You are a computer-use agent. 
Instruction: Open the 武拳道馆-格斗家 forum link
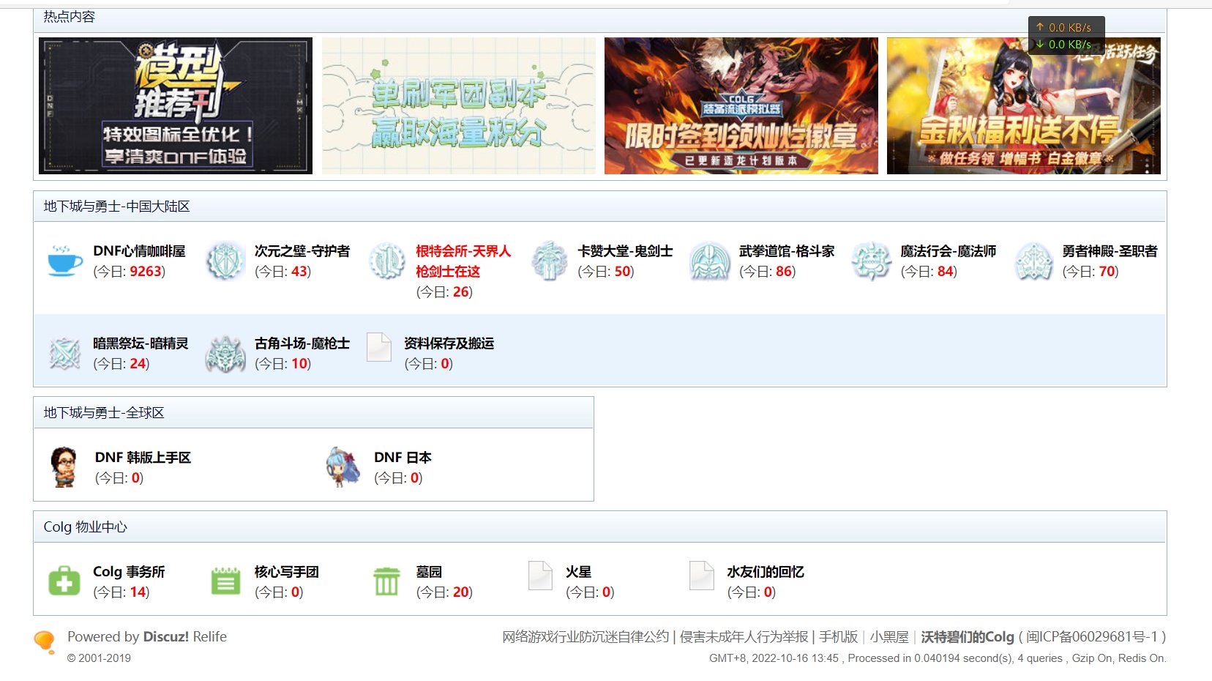point(787,251)
